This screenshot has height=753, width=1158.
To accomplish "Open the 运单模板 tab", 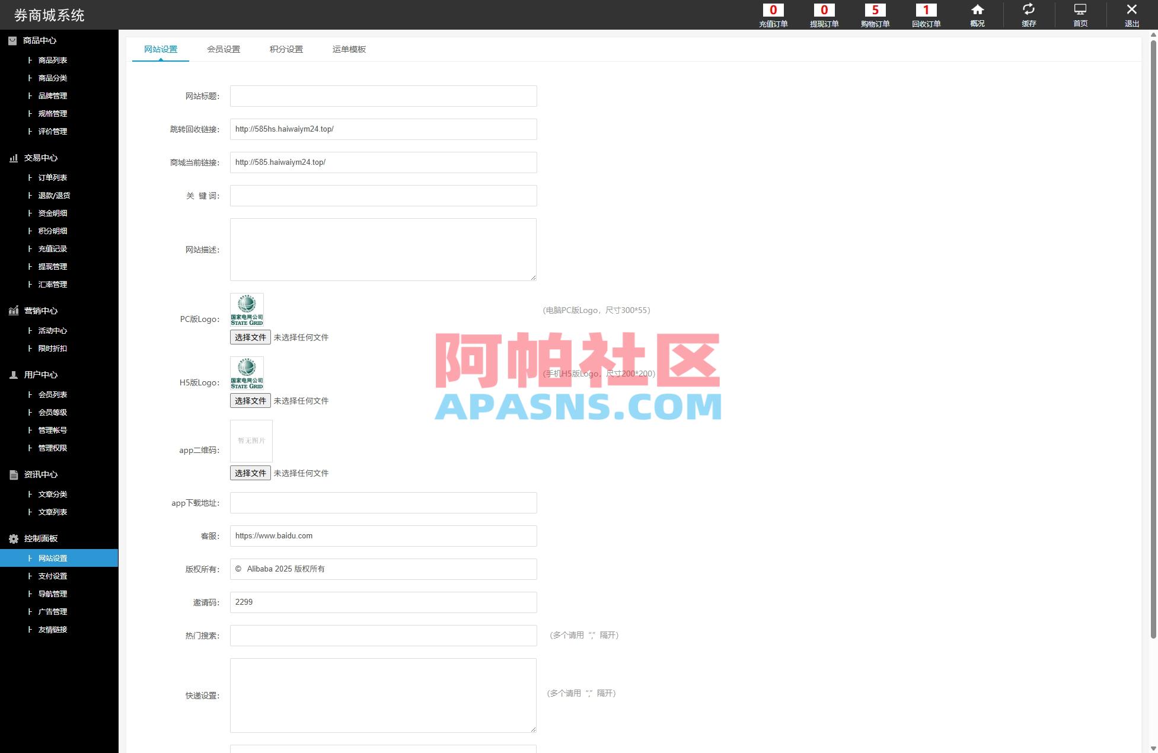I will [x=349, y=49].
